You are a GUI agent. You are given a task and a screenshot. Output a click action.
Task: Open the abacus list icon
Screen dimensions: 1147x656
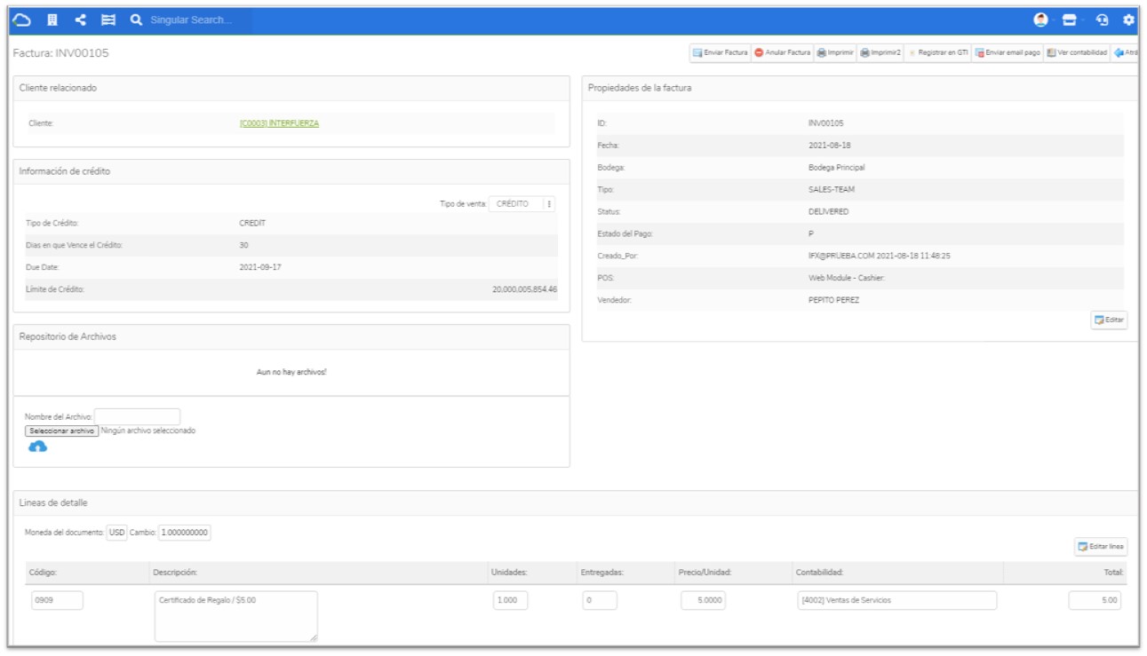[108, 20]
